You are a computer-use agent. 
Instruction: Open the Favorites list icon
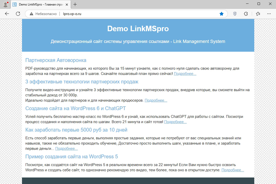[258, 14]
